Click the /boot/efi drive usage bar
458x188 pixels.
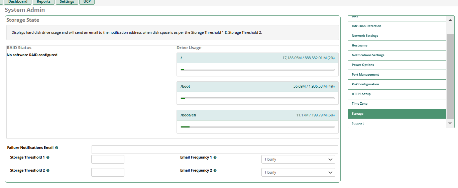[257, 127]
